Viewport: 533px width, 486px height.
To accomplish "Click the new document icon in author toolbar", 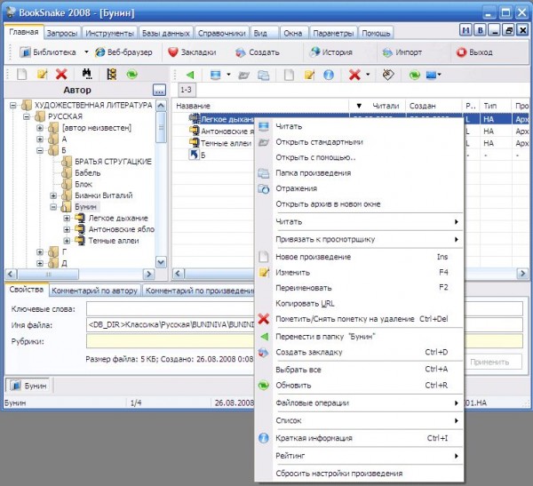I will coord(21,74).
